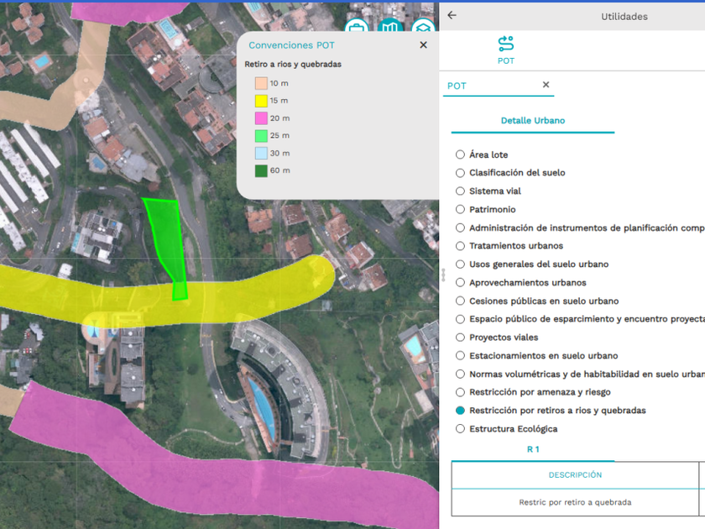
Task: Choose Clasificación del suelo radio button
Action: (x=460, y=173)
